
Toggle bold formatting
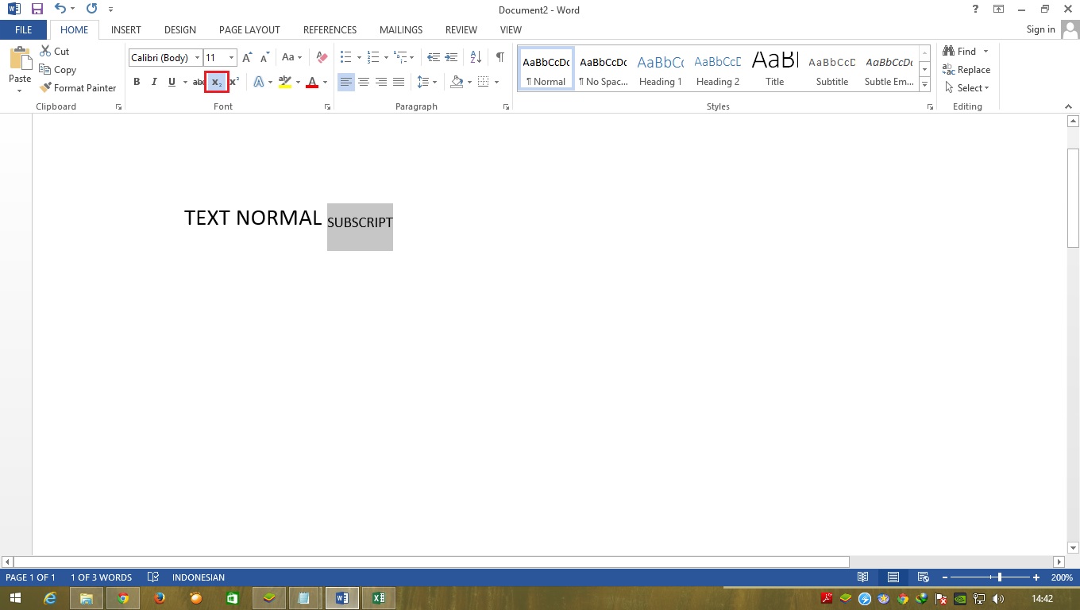click(x=137, y=82)
